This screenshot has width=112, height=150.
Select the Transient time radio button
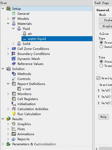pos(101,66)
